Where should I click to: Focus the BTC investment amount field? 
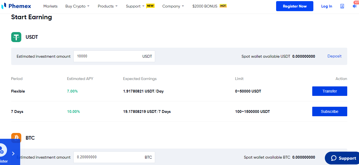point(114,157)
